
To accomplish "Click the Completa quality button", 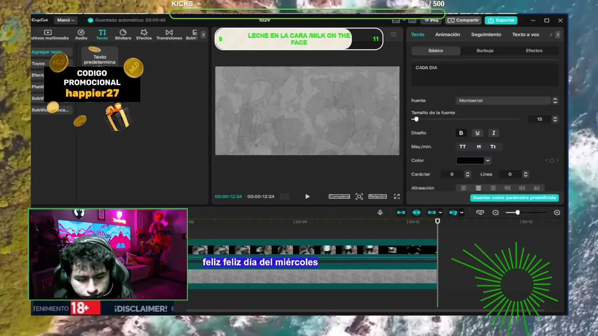I will coord(339,196).
